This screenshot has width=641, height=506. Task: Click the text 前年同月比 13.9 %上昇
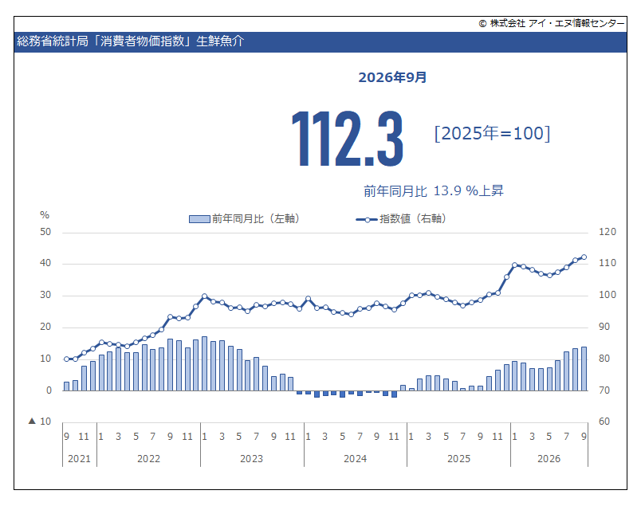(x=434, y=191)
